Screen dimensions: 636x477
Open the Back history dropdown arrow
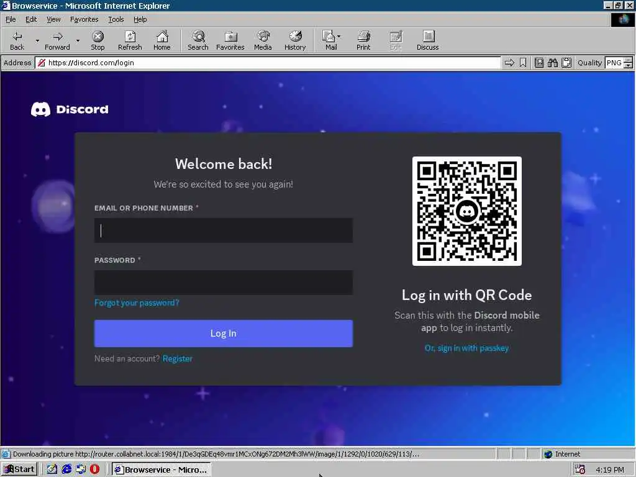point(37,40)
